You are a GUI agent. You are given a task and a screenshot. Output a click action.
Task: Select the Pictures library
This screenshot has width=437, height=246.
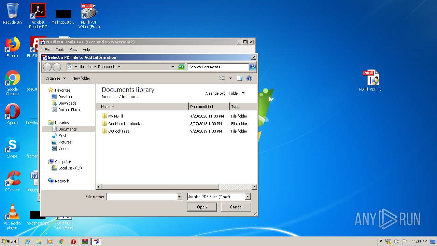65,142
